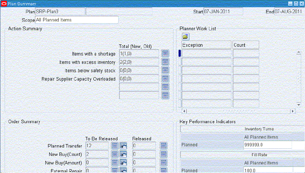This screenshot has width=305, height=173.
Task: Click the empty plan description field beside SRP-Plan3
Action: 119,11
